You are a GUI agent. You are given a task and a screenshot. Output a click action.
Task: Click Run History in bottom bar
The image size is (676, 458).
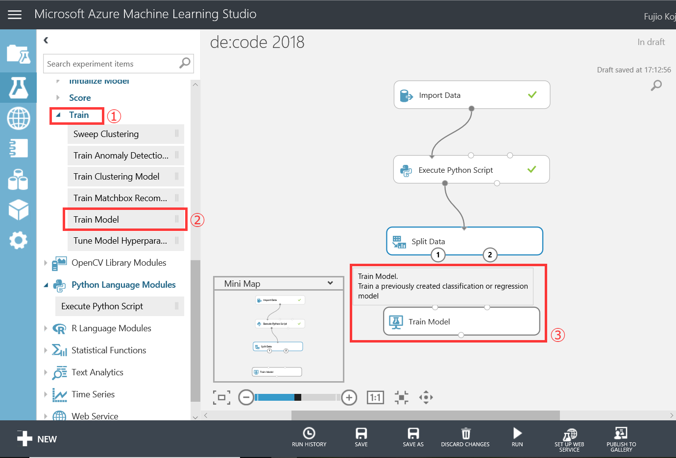tap(309, 437)
